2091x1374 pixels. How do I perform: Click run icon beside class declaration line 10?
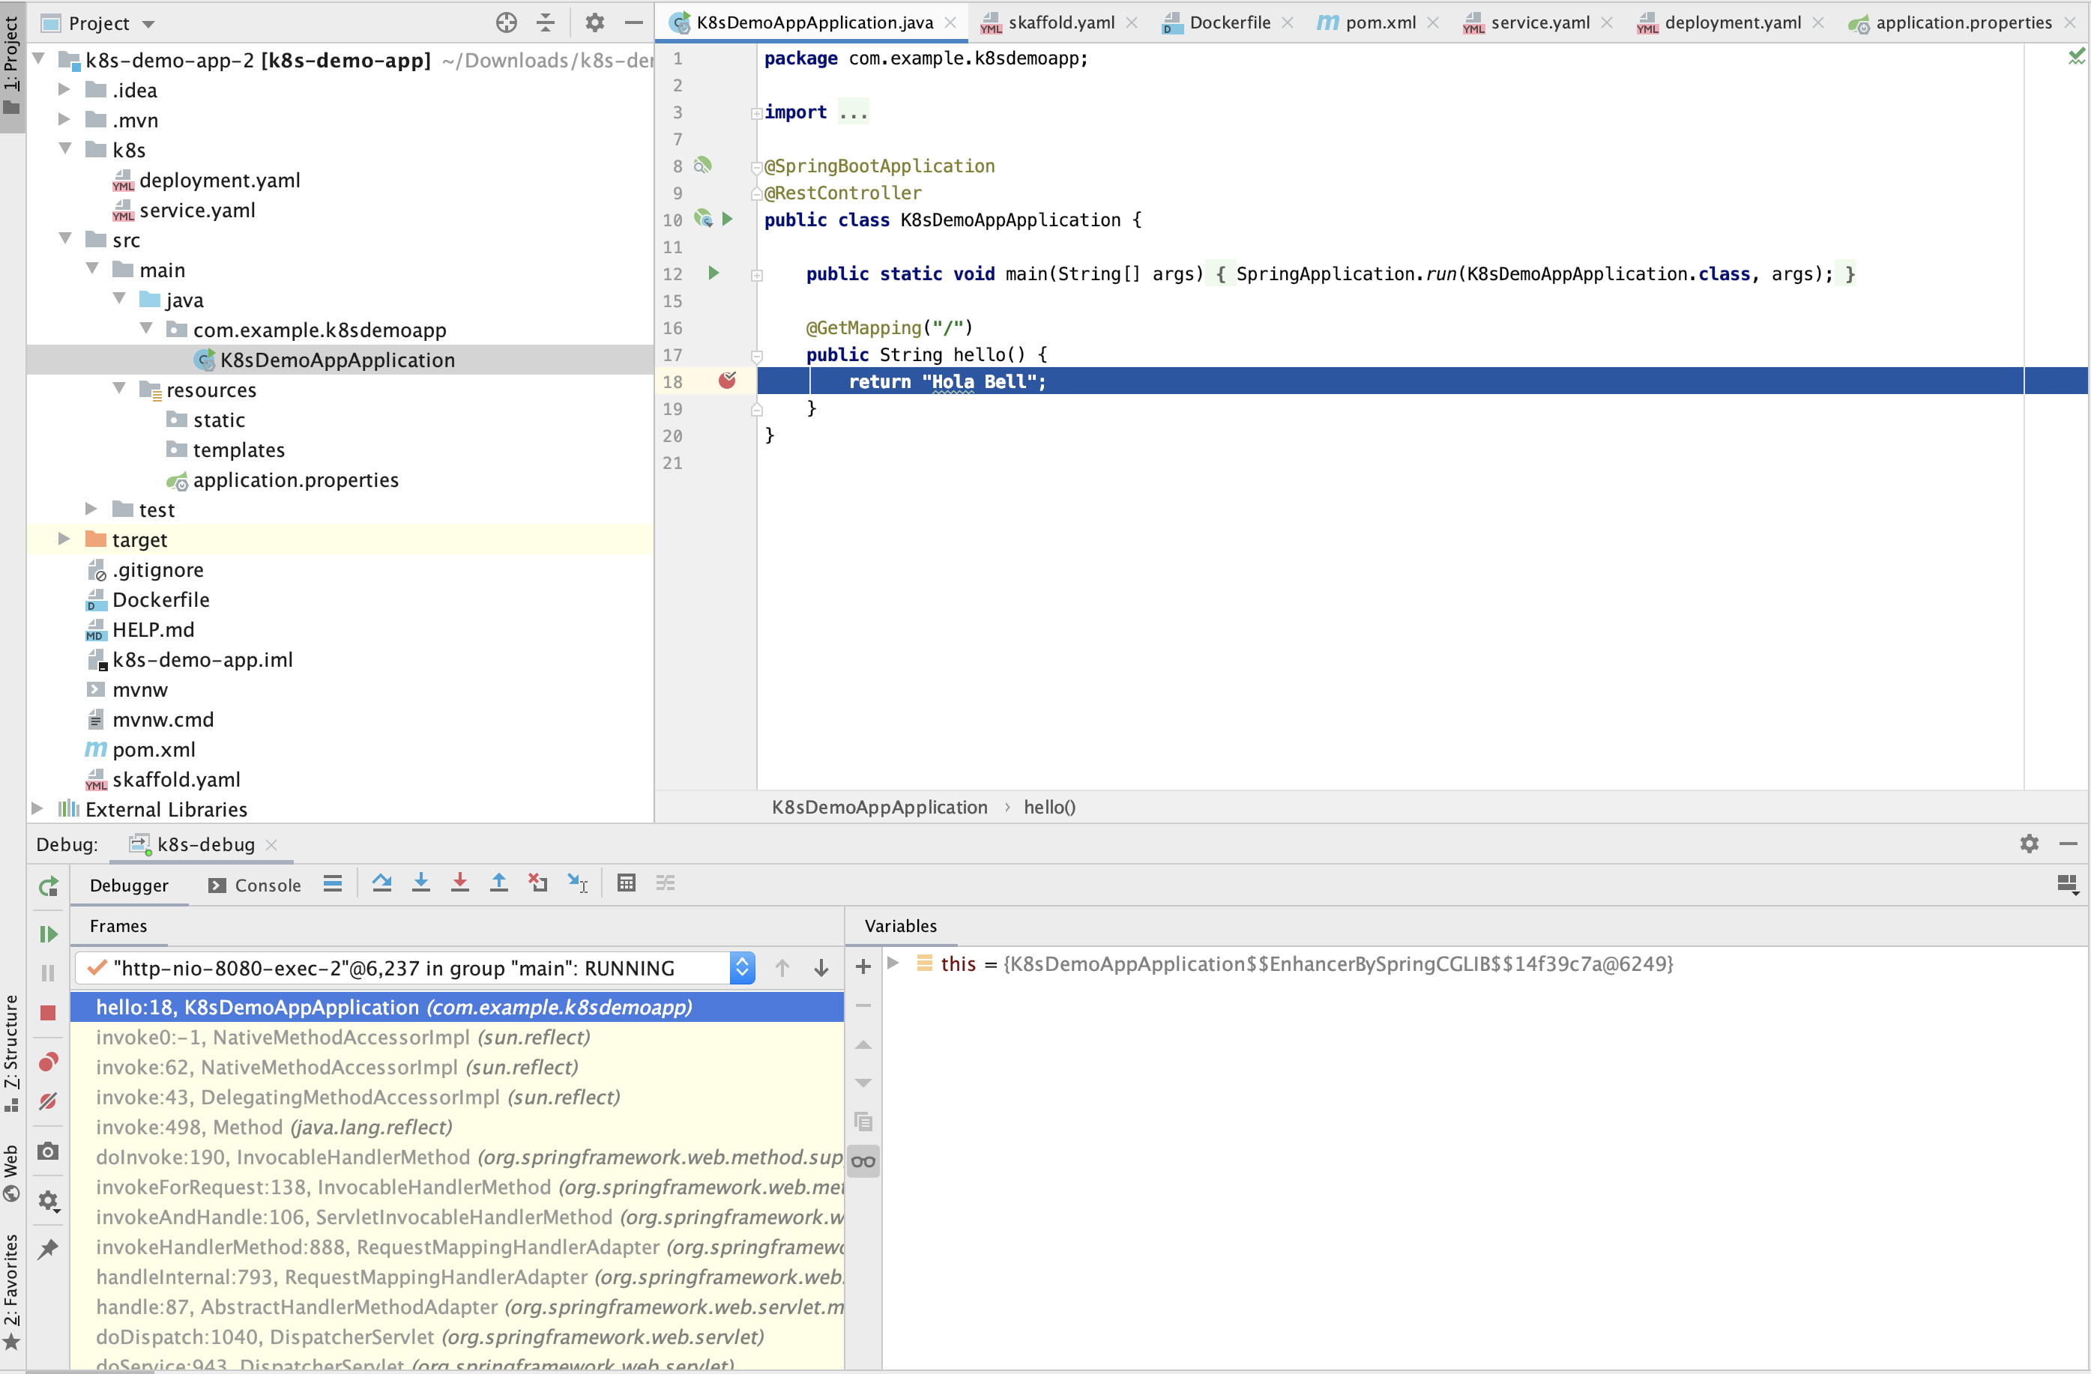coord(726,219)
